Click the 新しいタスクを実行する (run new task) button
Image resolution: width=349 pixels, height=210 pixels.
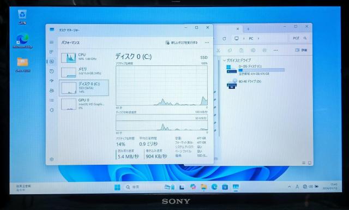(x=182, y=43)
